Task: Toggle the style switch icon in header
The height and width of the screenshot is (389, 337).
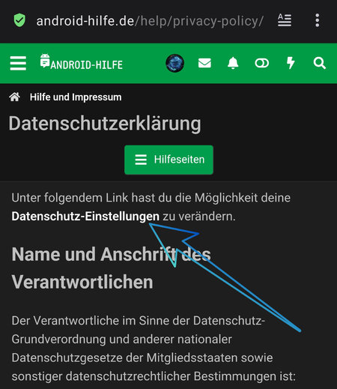Action: (261, 63)
